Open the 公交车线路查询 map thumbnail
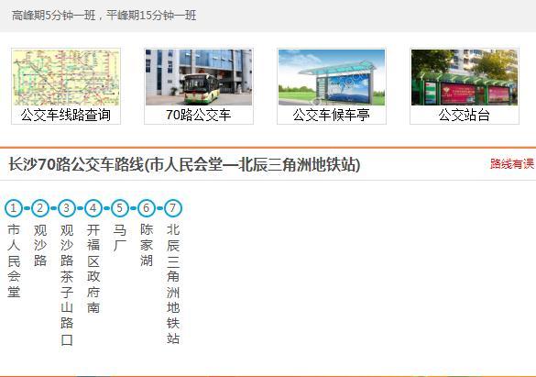This screenshot has height=377, width=536. [x=66, y=77]
